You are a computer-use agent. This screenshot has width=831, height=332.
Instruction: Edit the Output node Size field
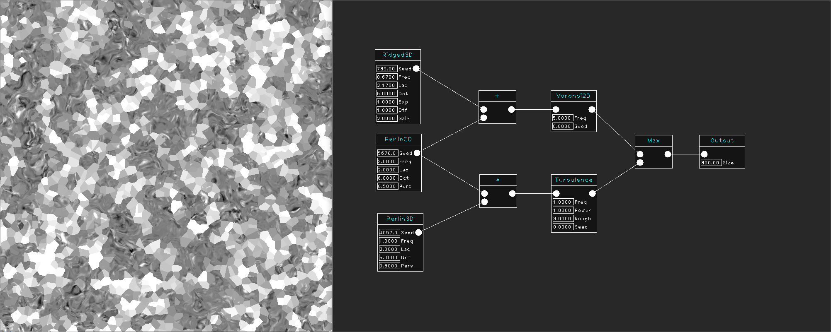tap(711, 163)
